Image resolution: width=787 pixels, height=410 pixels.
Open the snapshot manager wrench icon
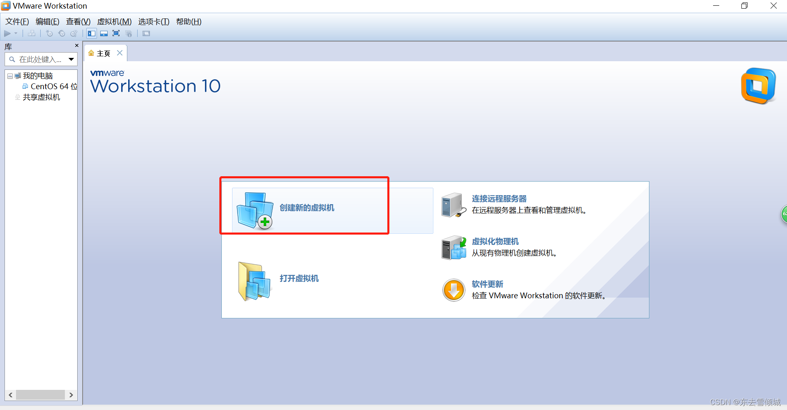(x=74, y=34)
